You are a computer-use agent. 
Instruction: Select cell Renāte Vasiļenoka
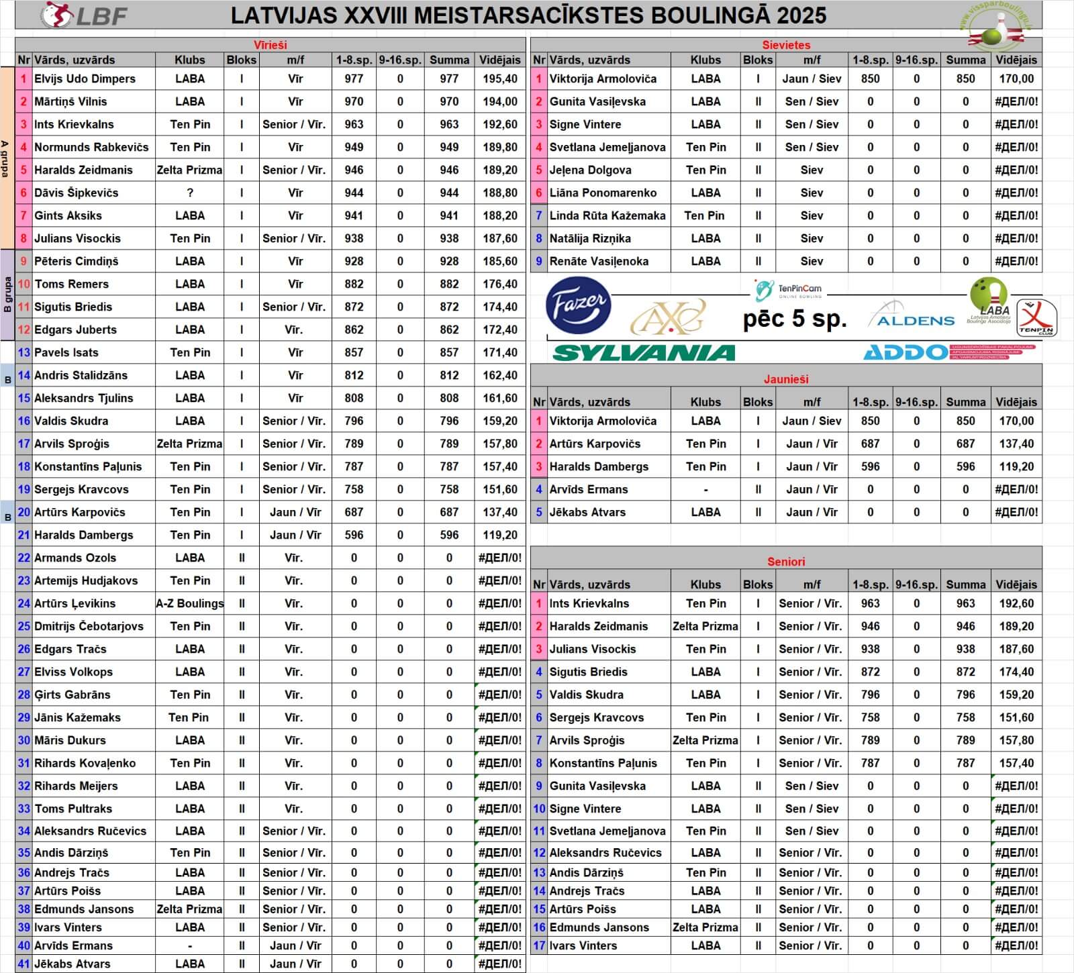(x=608, y=261)
